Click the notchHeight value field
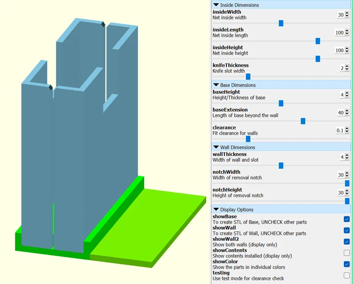This screenshot has height=284, width=353. click(x=341, y=193)
